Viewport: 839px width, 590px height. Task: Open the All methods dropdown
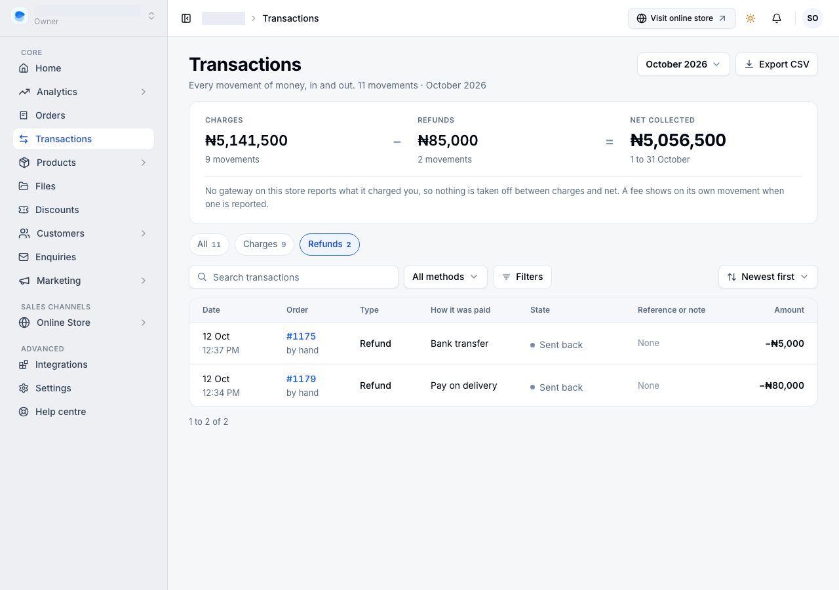(x=446, y=277)
